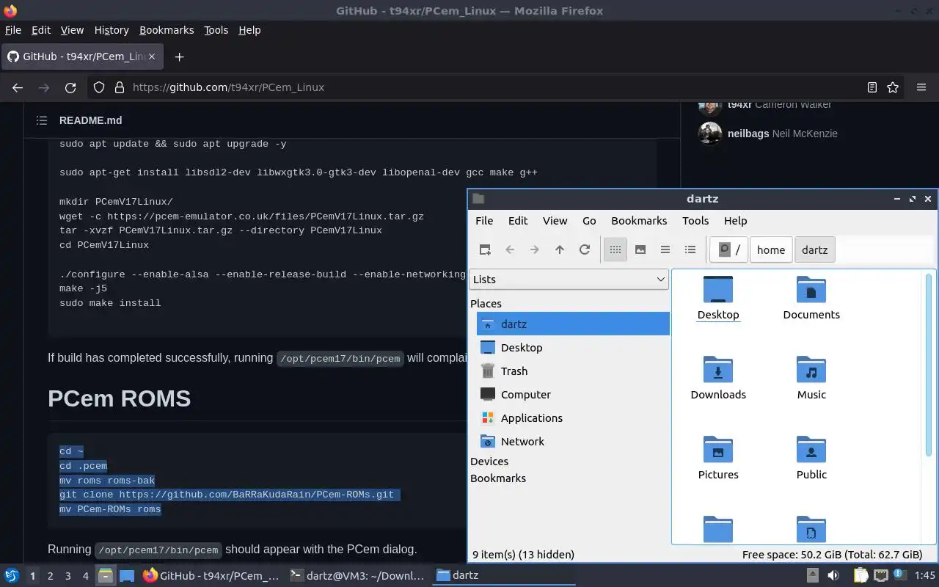
Task: Switch to compact view in file manager
Action: pos(665,249)
